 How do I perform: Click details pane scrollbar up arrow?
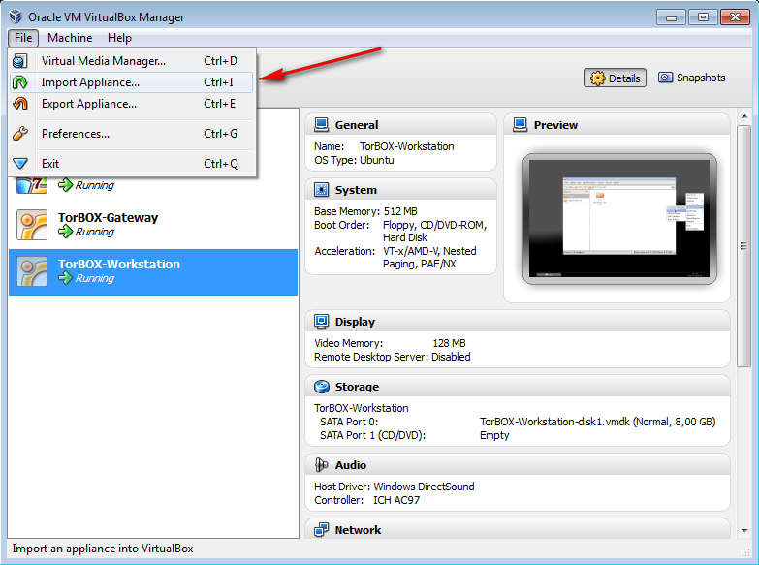(744, 116)
